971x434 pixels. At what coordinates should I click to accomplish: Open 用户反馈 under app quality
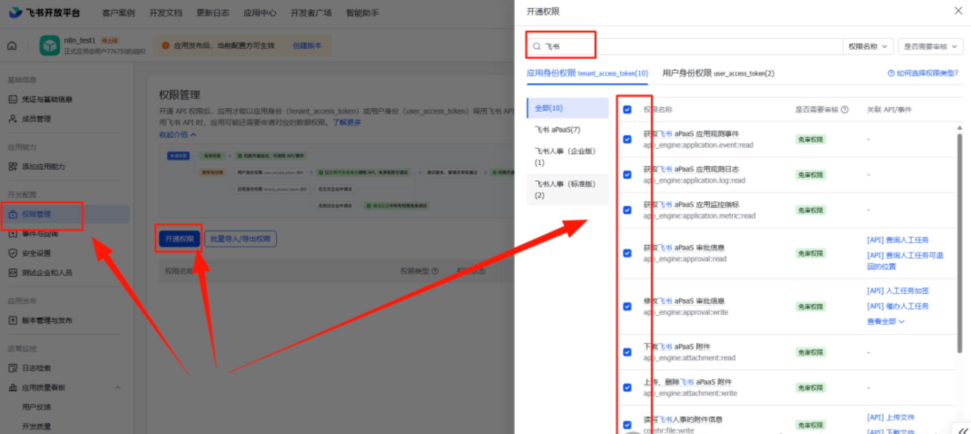point(36,407)
